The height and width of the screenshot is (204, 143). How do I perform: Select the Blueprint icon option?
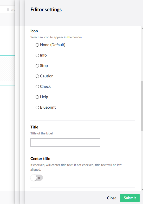coord(37,107)
